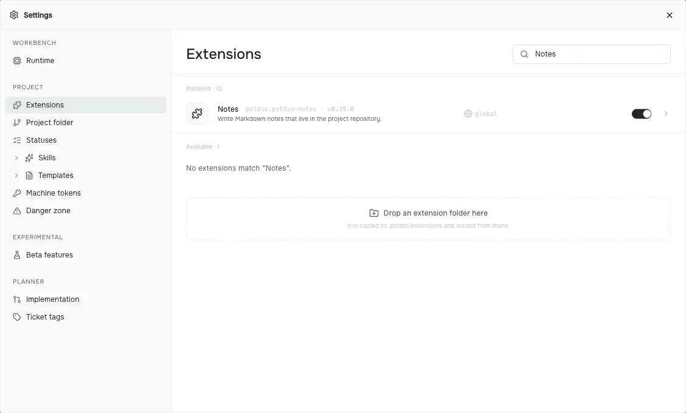The height and width of the screenshot is (413, 686).
Task: Click the globe icon beside global
Action: point(468,114)
